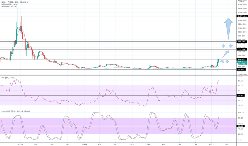Click the 50.07 Stoch RSI level label
This screenshot has height=146, width=248.
click(x=241, y=126)
